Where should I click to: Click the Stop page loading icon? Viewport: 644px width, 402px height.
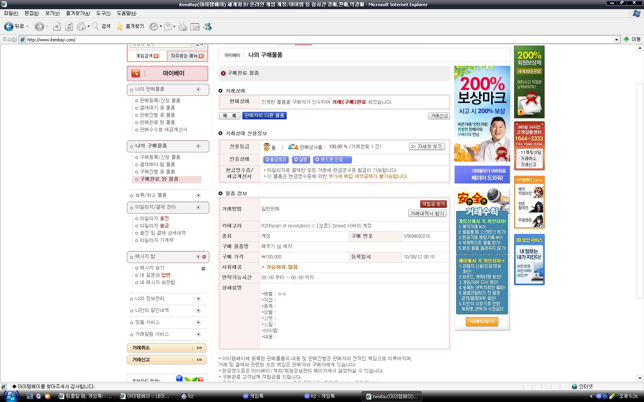57,26
